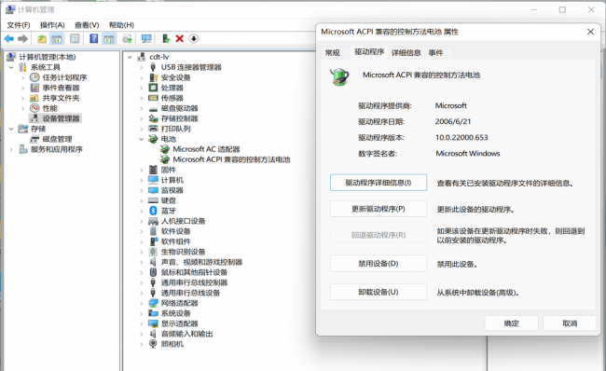Expand the 蓝牙 device category
Screen dimensions: 606x371
click(x=142, y=211)
